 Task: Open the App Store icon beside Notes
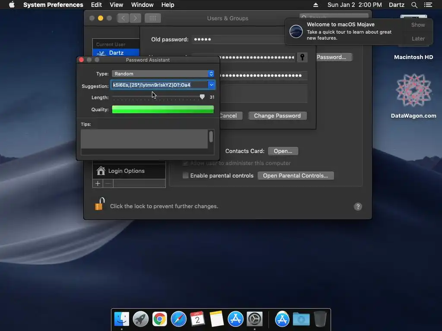click(x=236, y=319)
